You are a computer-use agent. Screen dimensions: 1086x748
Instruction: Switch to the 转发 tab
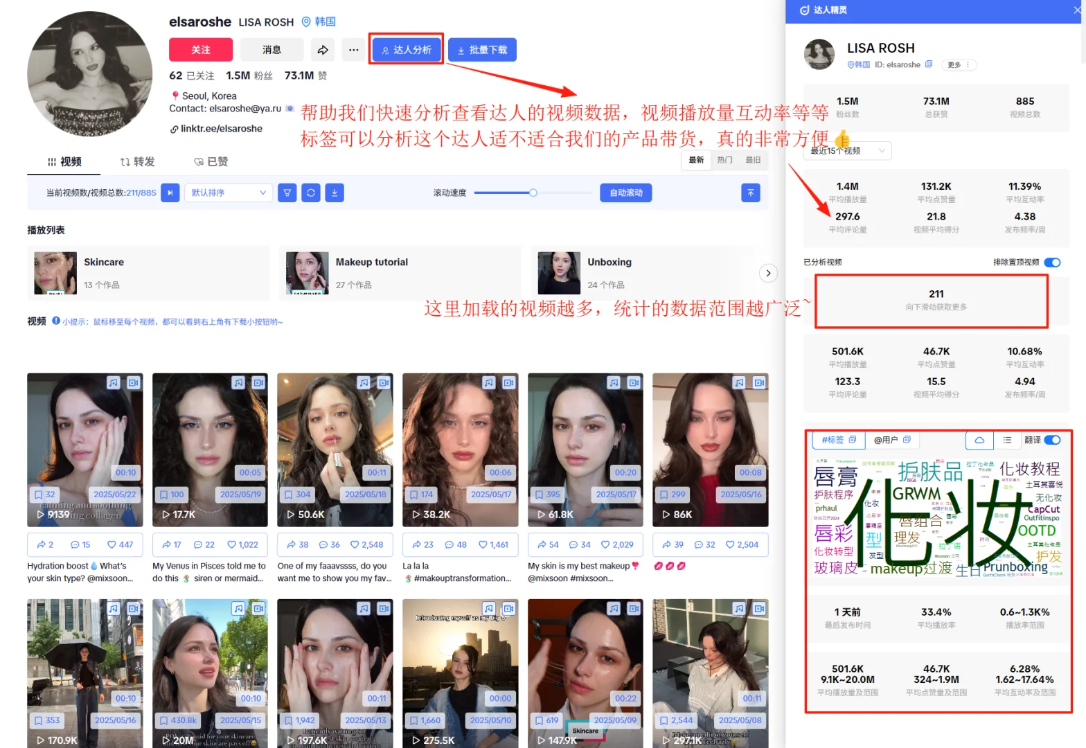[x=137, y=161]
